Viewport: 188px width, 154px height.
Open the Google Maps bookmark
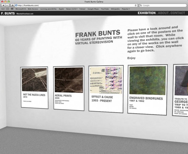coord(93,9)
